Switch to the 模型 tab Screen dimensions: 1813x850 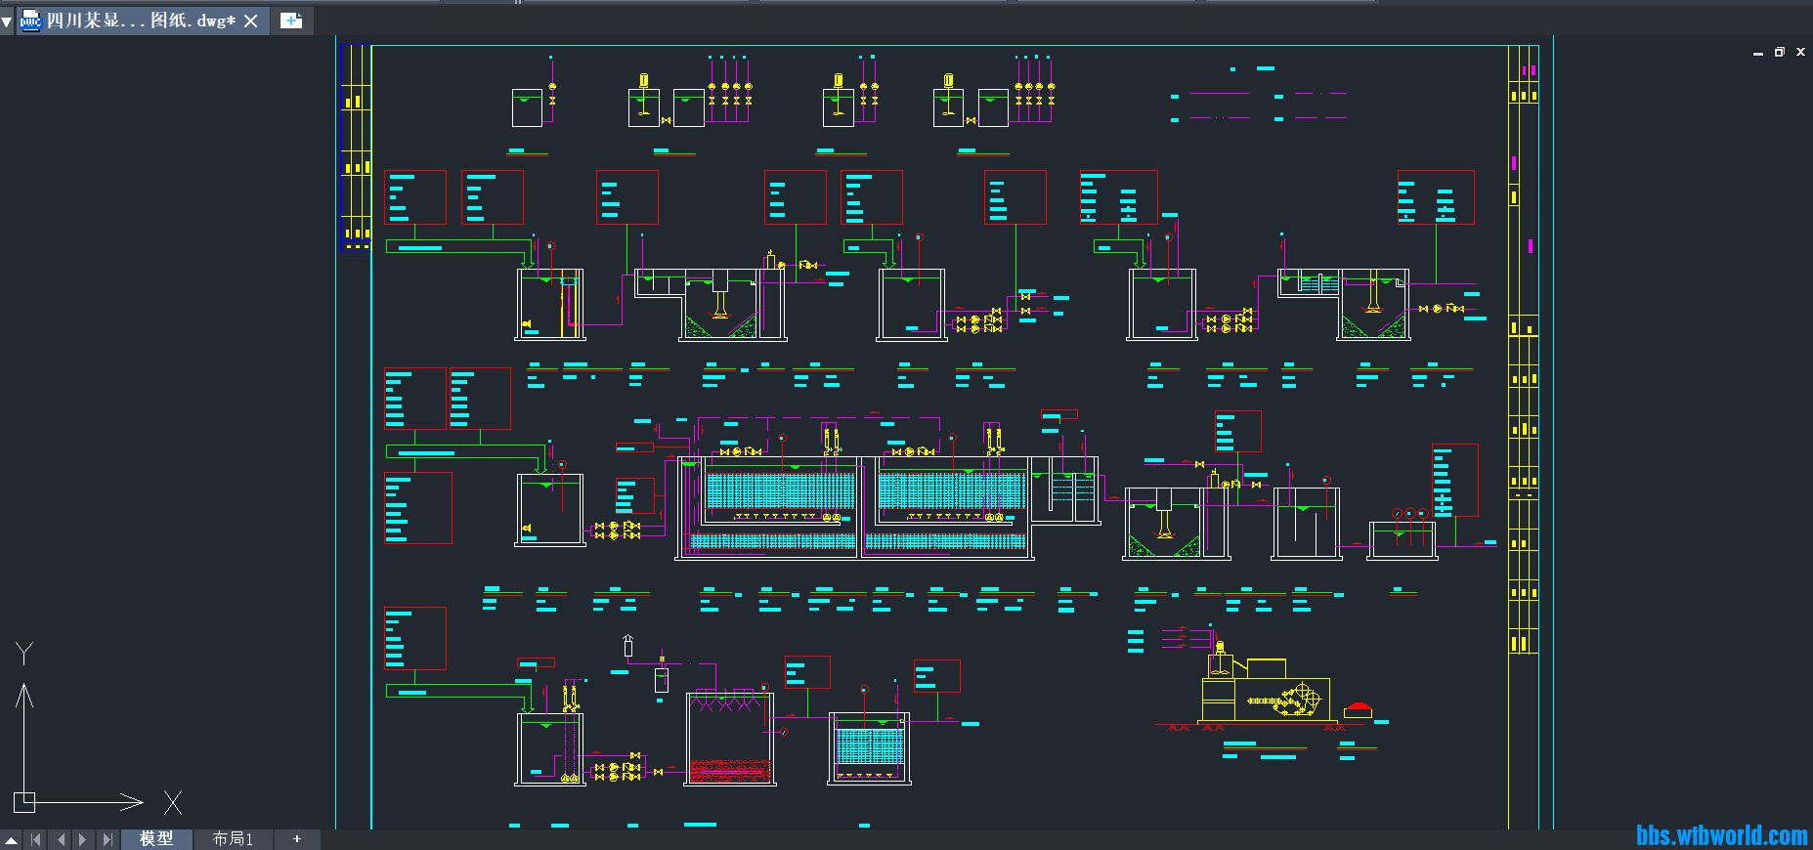[x=156, y=839]
